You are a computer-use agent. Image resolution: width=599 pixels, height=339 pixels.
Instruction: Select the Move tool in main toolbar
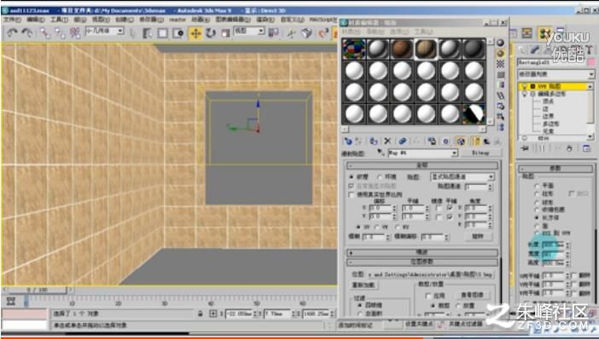195,33
